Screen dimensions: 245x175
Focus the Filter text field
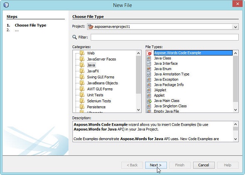click(x=165, y=37)
